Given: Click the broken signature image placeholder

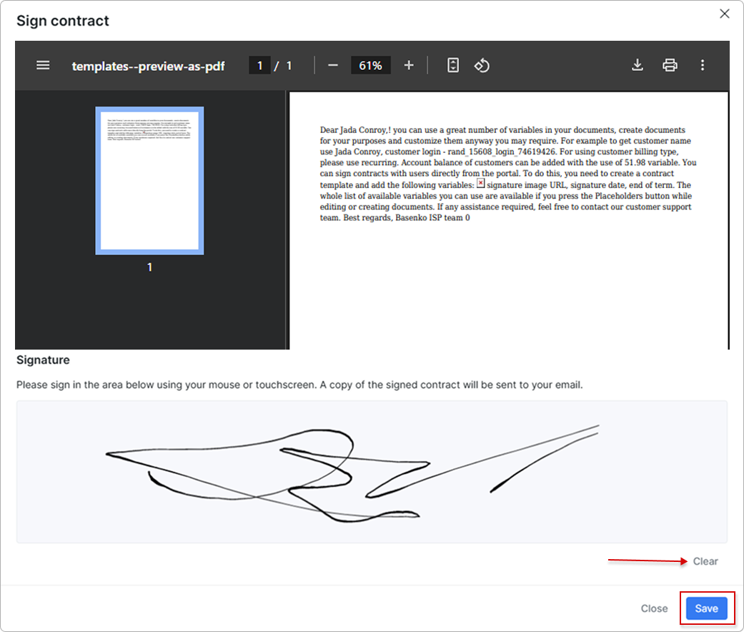Looking at the screenshot, I should 480,183.
